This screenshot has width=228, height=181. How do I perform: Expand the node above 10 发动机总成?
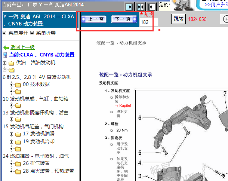(x=11, y=91)
